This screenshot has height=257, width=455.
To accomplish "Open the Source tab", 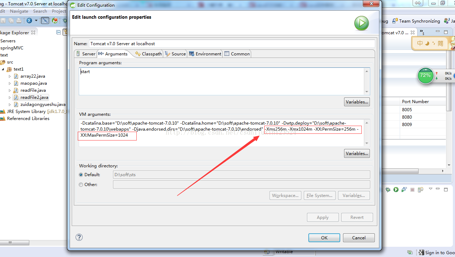I will (x=175, y=54).
